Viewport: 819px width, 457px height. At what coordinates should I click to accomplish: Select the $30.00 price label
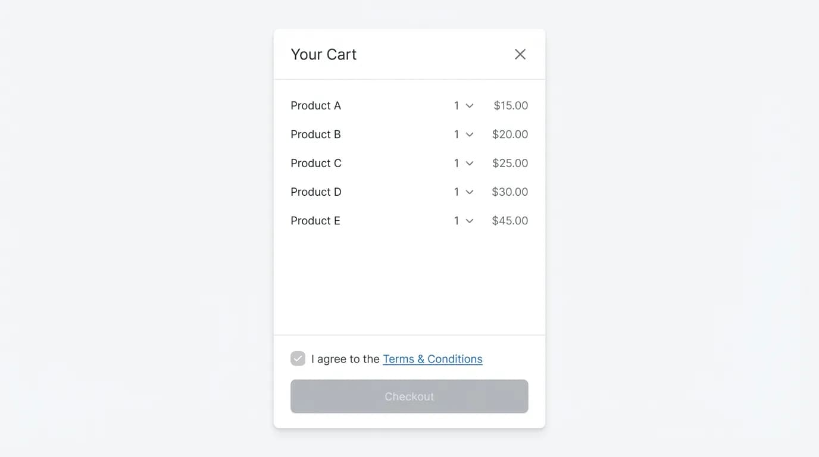point(510,192)
